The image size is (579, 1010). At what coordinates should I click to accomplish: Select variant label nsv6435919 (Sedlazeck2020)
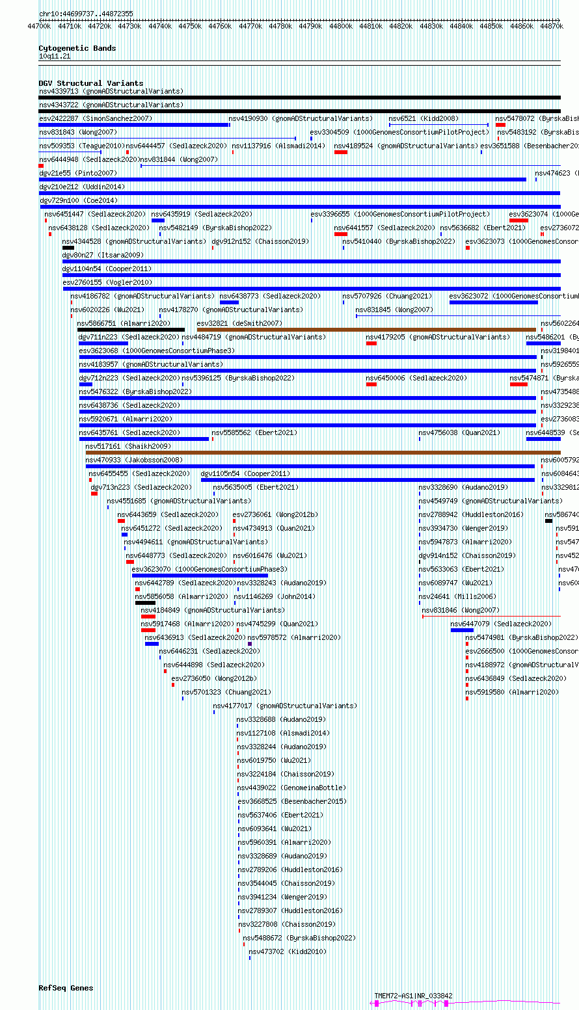click(x=202, y=214)
